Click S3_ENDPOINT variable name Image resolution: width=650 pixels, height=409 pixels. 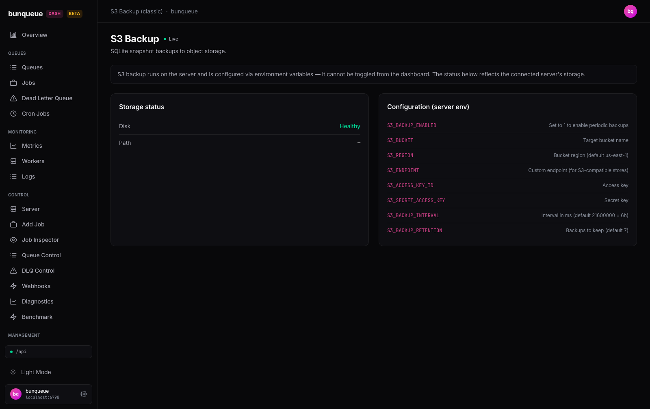tap(403, 170)
